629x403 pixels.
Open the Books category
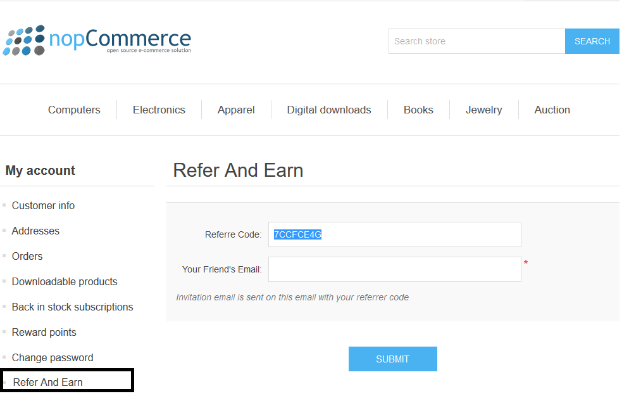pyautogui.click(x=418, y=110)
